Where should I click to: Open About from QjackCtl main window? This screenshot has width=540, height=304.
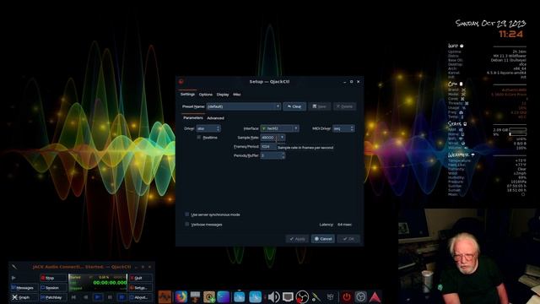pos(141,297)
